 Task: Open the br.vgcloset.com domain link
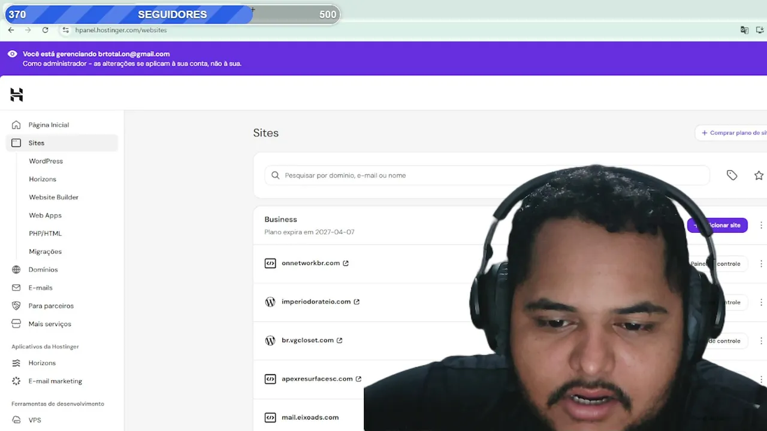tap(307, 341)
